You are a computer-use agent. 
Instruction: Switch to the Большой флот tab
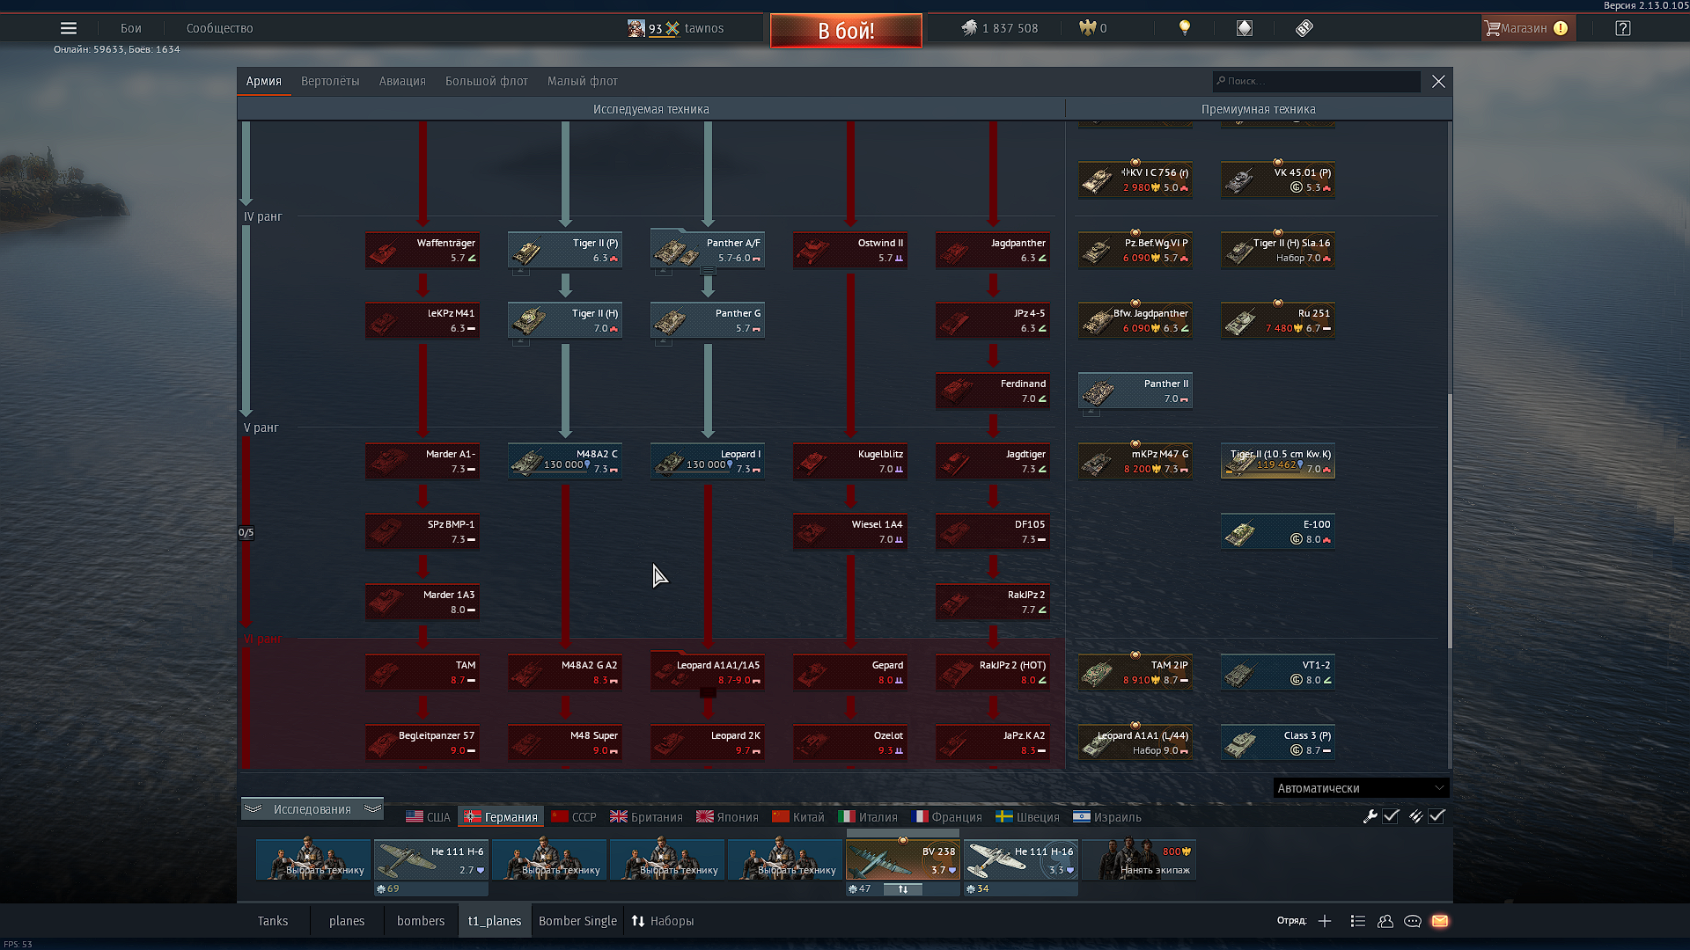tap(487, 81)
